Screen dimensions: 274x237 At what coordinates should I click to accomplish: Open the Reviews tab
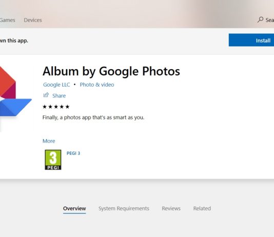click(171, 208)
